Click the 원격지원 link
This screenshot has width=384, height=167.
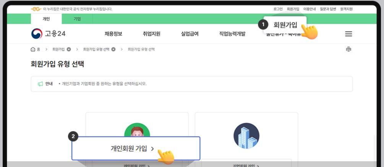(346, 9)
